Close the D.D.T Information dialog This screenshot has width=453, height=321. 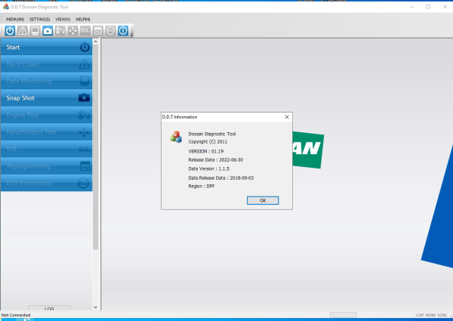tap(287, 117)
